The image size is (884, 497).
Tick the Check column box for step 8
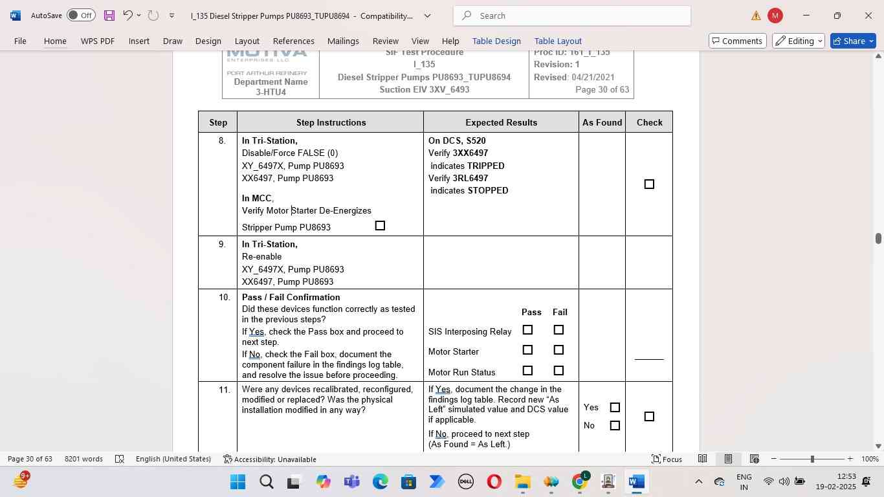click(x=649, y=184)
